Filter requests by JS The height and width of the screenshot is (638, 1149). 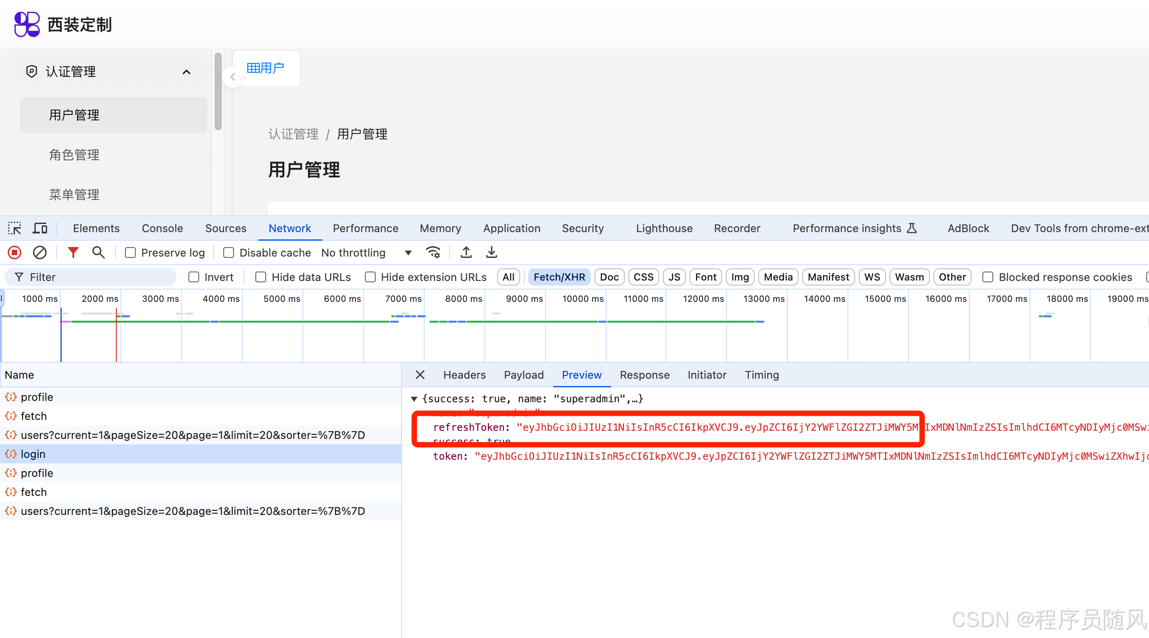coord(675,277)
